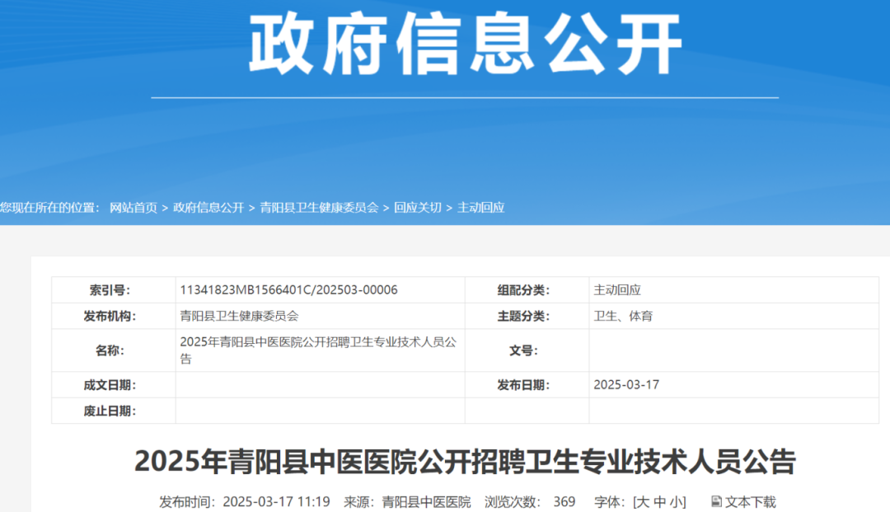Viewport: 890px width, 512px height.
Task: Open the 青阳县卫生健康委员会 breadcrumb link
Action: (x=319, y=208)
